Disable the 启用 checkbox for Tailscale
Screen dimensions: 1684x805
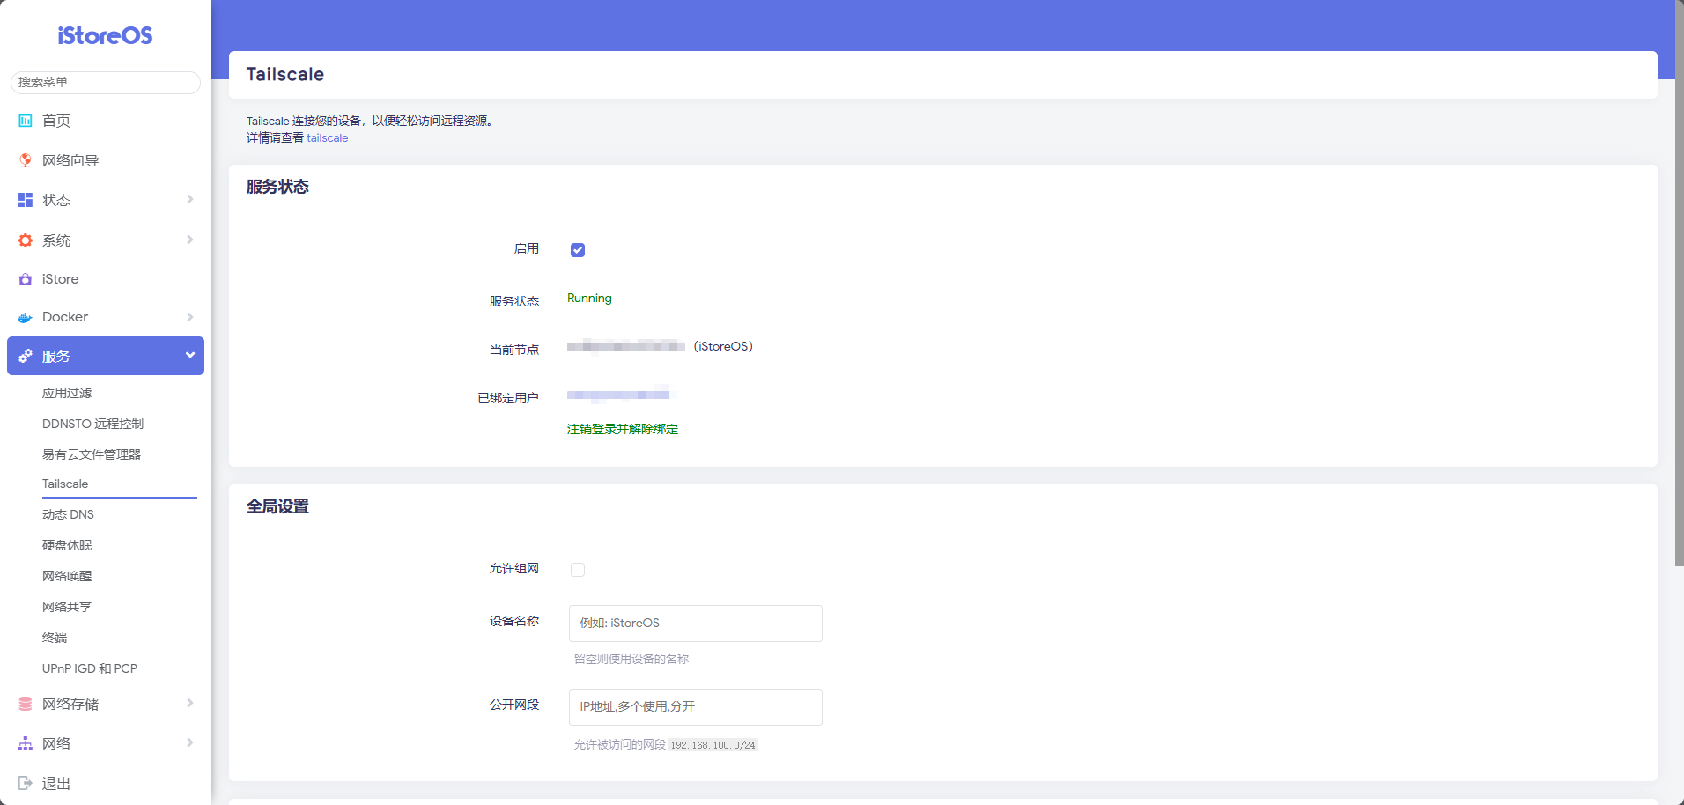tap(578, 250)
